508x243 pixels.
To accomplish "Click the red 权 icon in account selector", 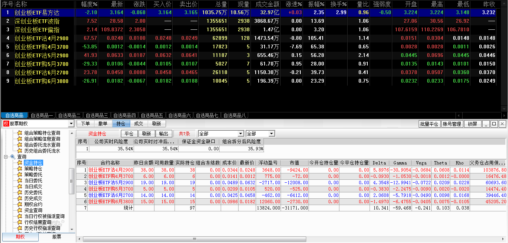I will [x=6, y=124].
